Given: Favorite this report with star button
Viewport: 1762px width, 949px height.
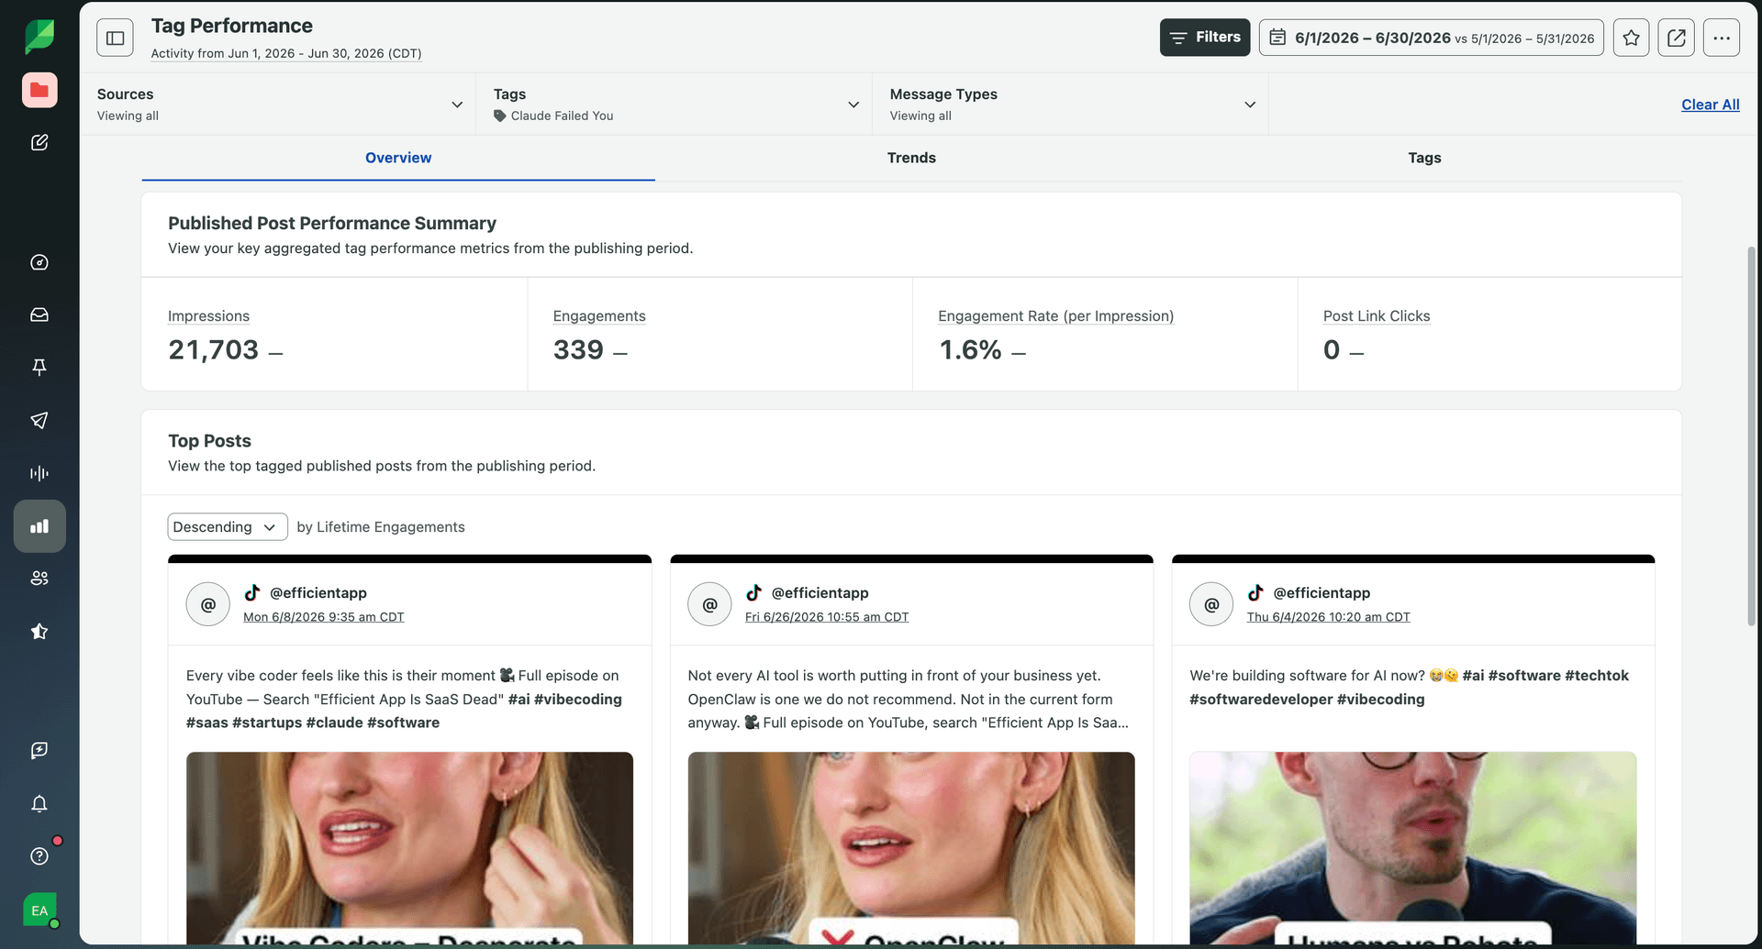Looking at the screenshot, I should point(1631,38).
